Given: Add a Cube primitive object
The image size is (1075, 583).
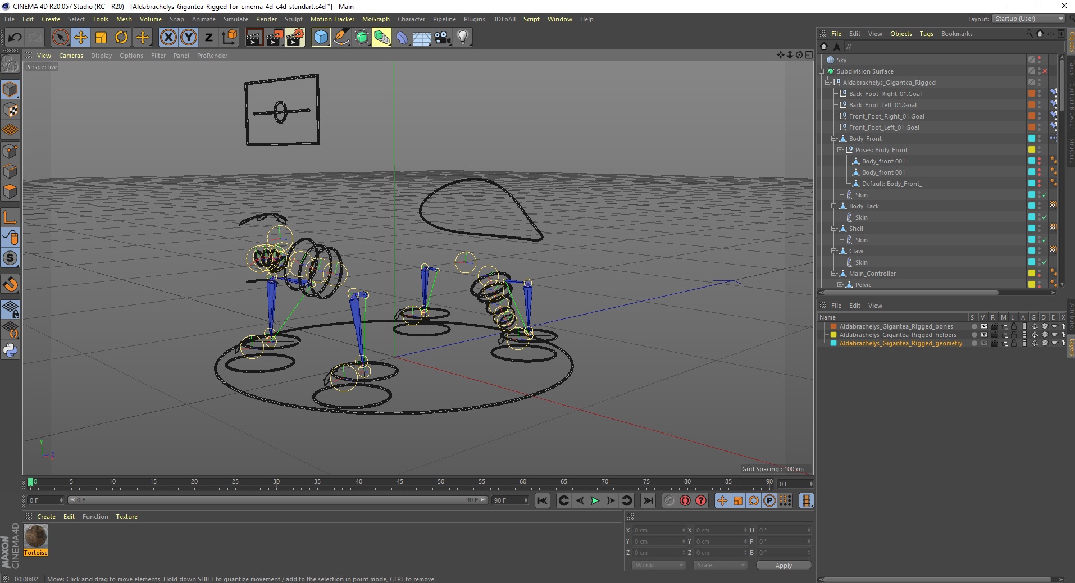Looking at the screenshot, I should [321, 38].
